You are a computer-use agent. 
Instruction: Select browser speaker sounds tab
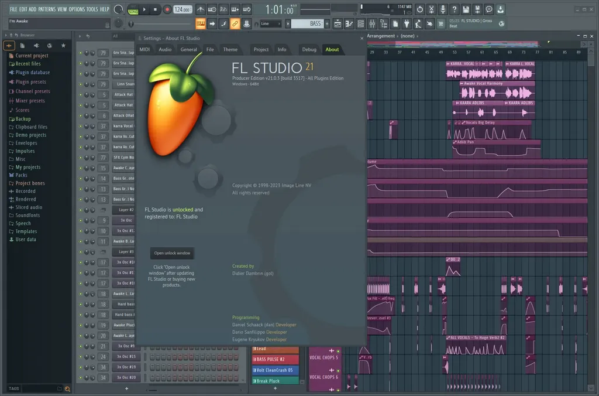(36, 46)
